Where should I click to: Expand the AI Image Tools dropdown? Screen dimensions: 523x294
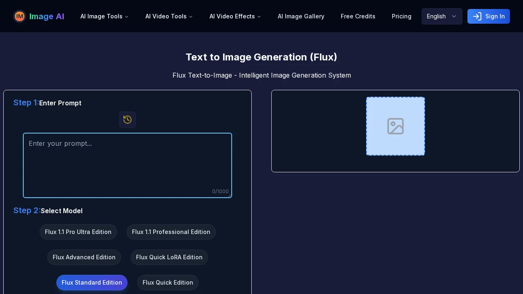[104, 16]
